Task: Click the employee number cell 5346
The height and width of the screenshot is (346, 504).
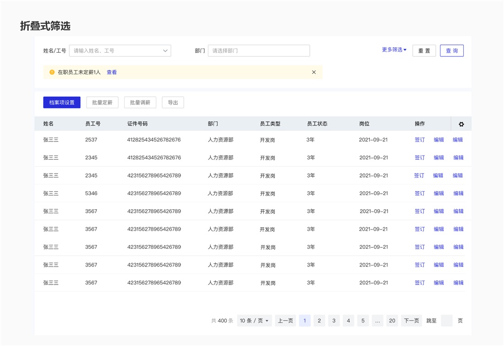Action: pos(91,193)
